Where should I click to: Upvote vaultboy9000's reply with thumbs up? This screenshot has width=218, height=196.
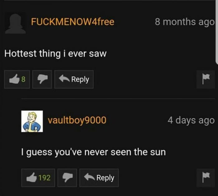(38, 178)
